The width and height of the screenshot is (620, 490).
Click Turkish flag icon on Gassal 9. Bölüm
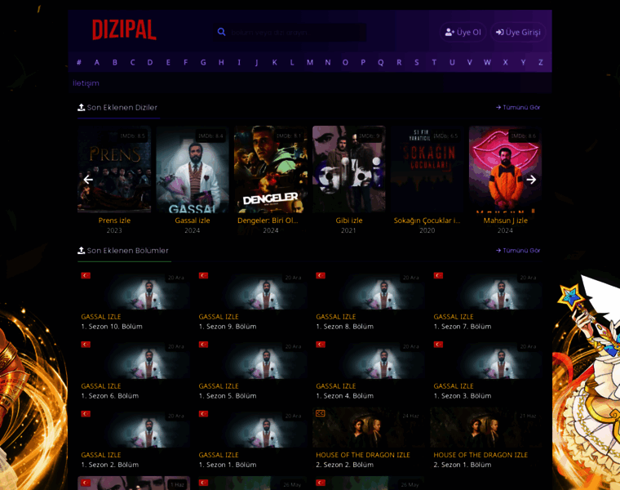coord(203,275)
